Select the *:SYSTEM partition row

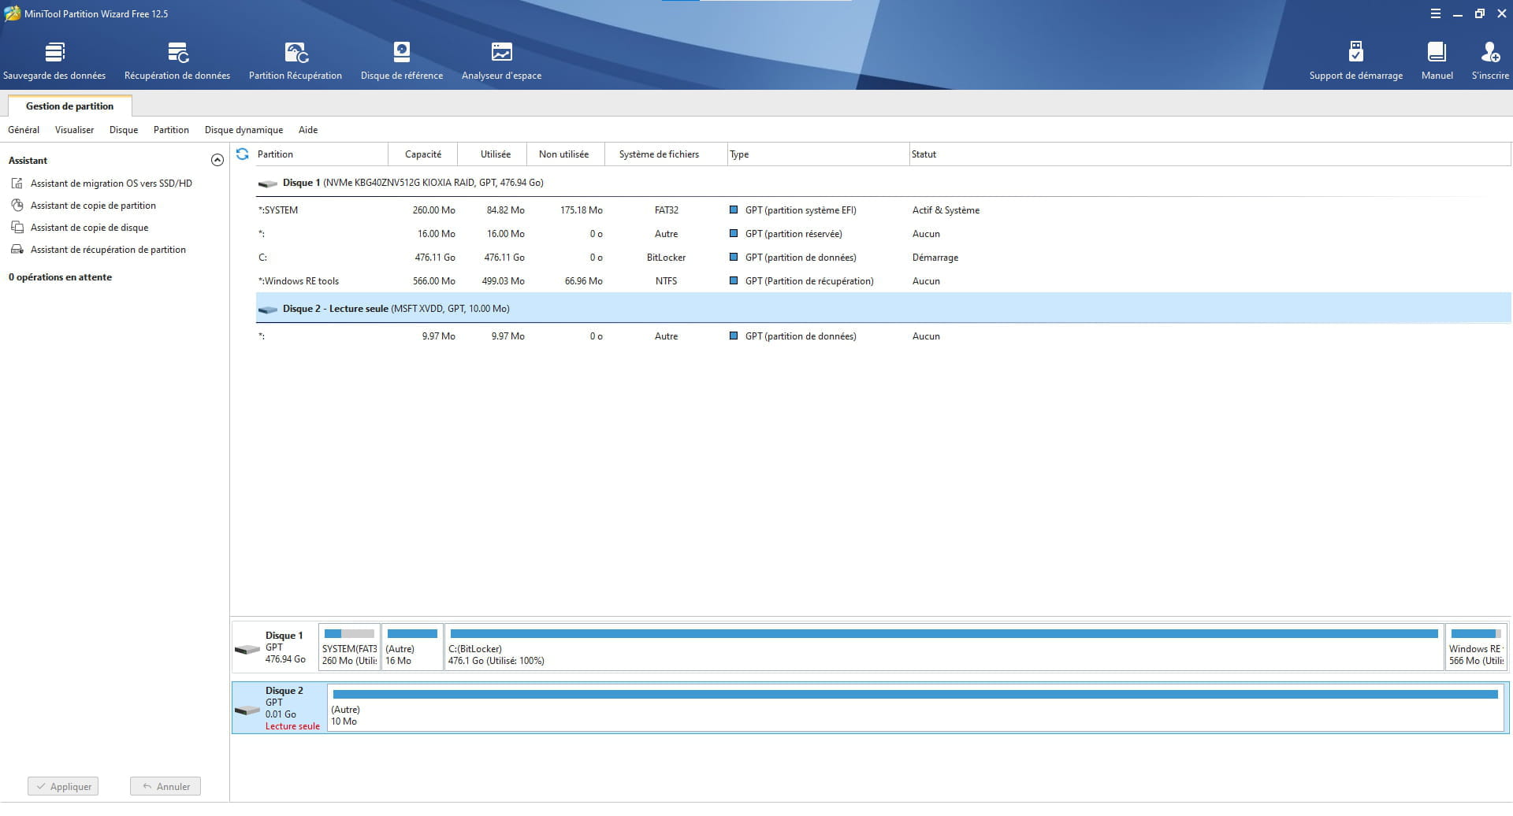click(x=883, y=210)
